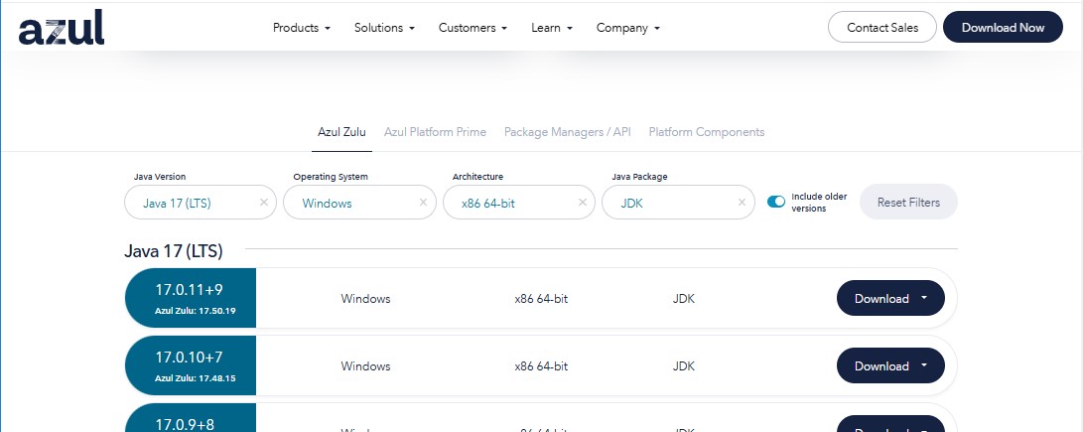1083x432 pixels.
Task: Click the Java 17 (LTS) section heading
Action: (x=174, y=251)
